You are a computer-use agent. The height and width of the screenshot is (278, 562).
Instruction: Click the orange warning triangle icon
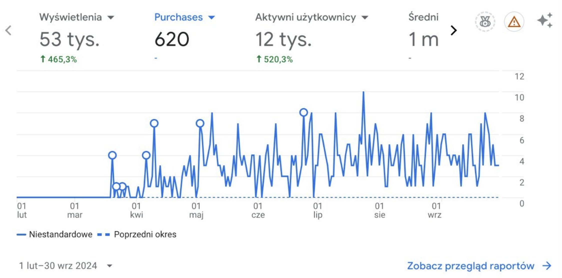514,22
